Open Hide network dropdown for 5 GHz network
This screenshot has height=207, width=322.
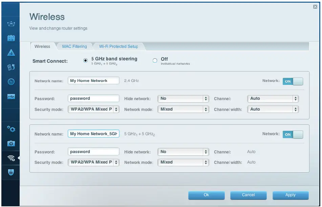(x=183, y=152)
